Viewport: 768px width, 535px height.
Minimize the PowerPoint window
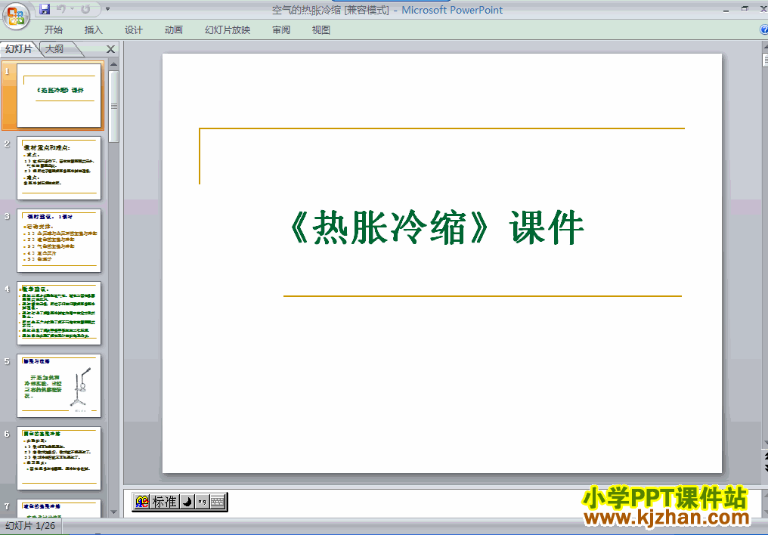coord(726,10)
